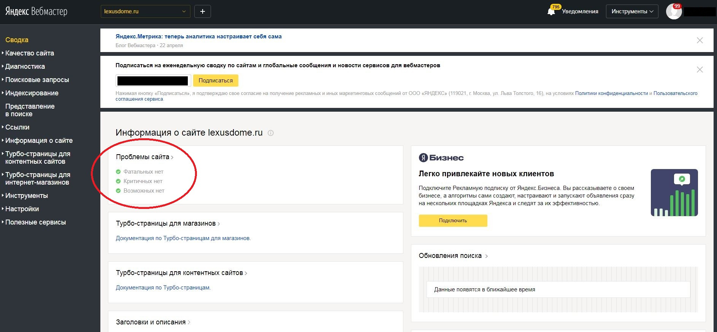The image size is (717, 332).
Task: Expand Диагностика sidebar section
Action: click(x=25, y=66)
